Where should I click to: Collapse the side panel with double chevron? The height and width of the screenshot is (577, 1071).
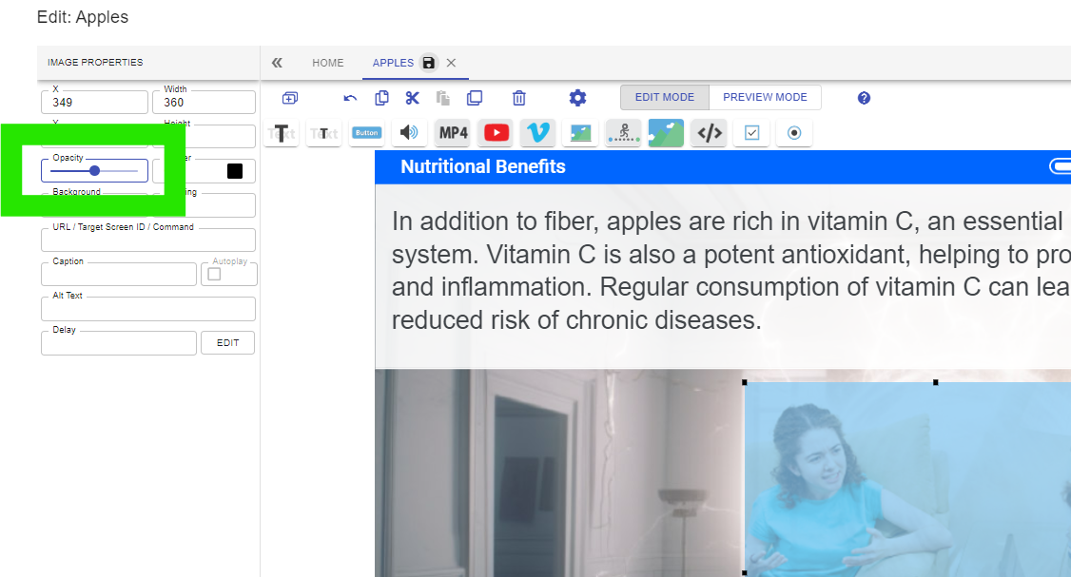[x=277, y=63]
